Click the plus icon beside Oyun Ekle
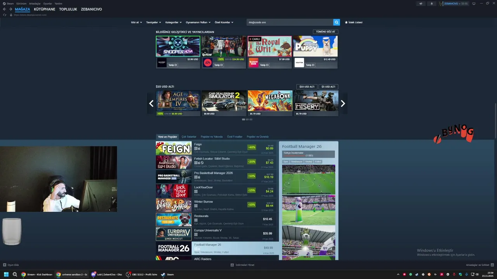Screen dimensions: 497x279 (x=5, y=265)
